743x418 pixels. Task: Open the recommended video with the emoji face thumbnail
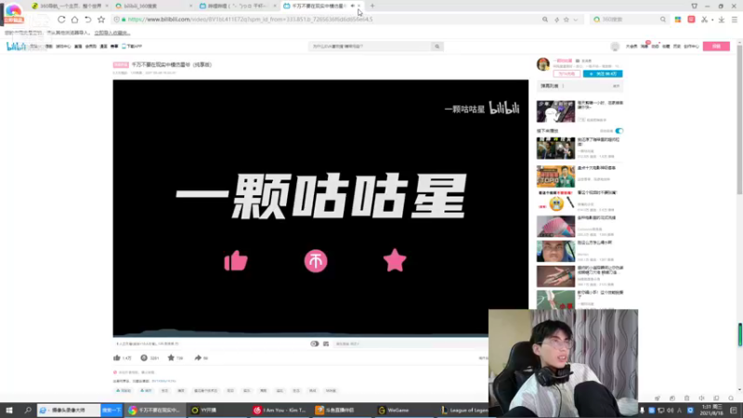point(555,202)
